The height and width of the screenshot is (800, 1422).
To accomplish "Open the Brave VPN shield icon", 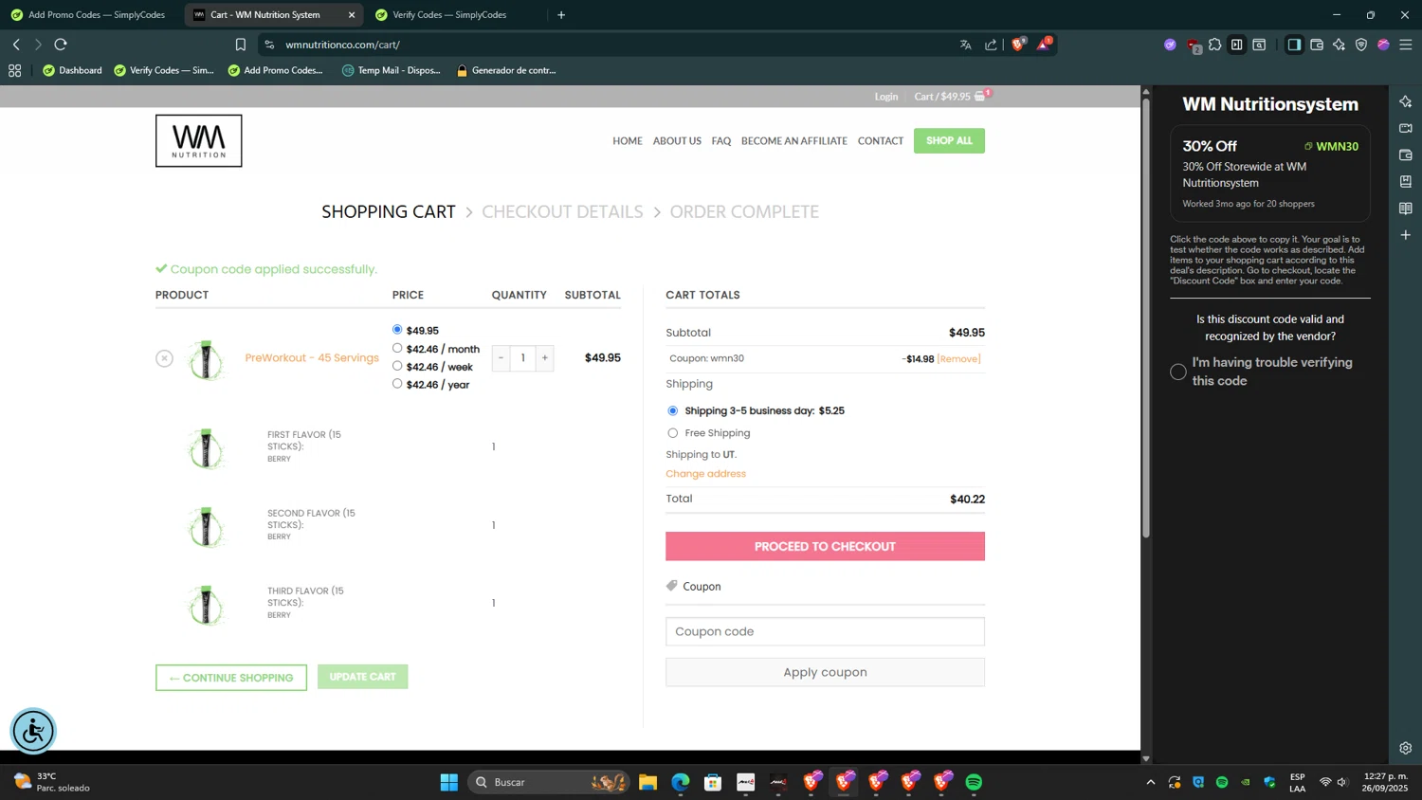I will point(1361,45).
